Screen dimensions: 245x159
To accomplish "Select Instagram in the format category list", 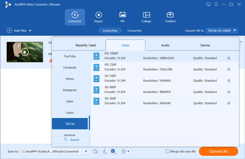I will click(70, 90).
